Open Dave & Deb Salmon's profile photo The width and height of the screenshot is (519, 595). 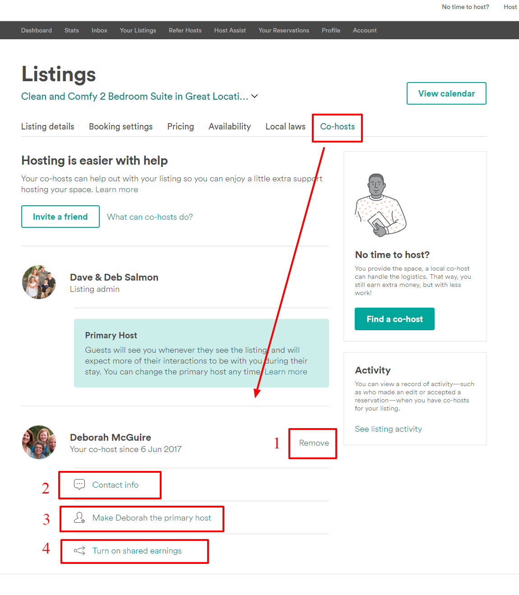[39, 282]
